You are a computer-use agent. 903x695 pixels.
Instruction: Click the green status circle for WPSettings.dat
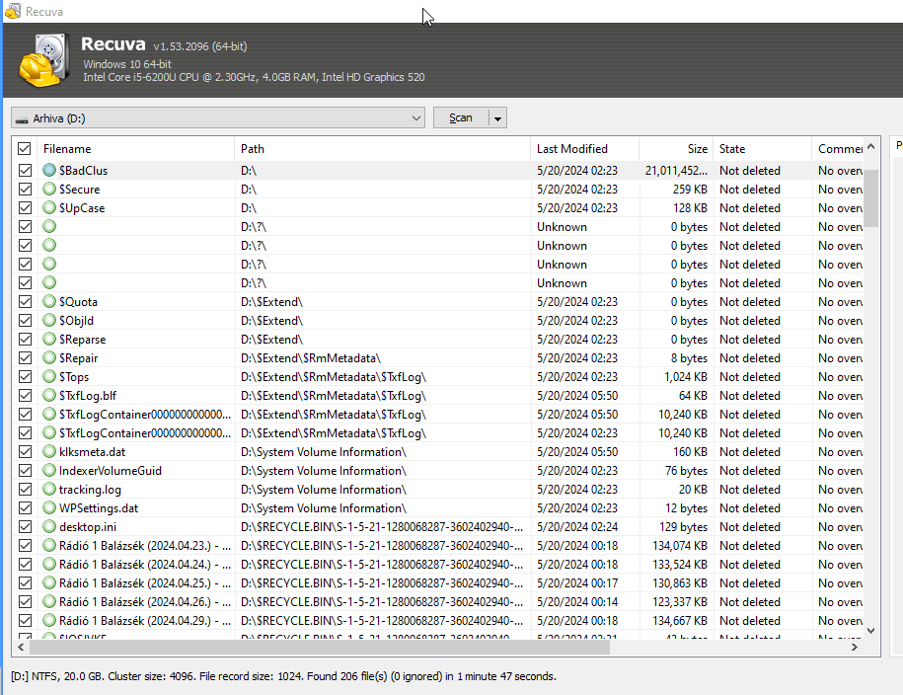[49, 507]
